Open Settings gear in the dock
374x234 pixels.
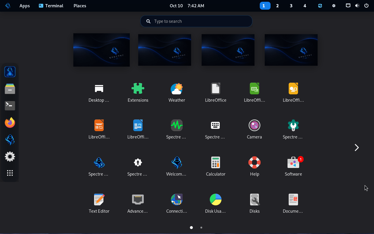click(10, 157)
